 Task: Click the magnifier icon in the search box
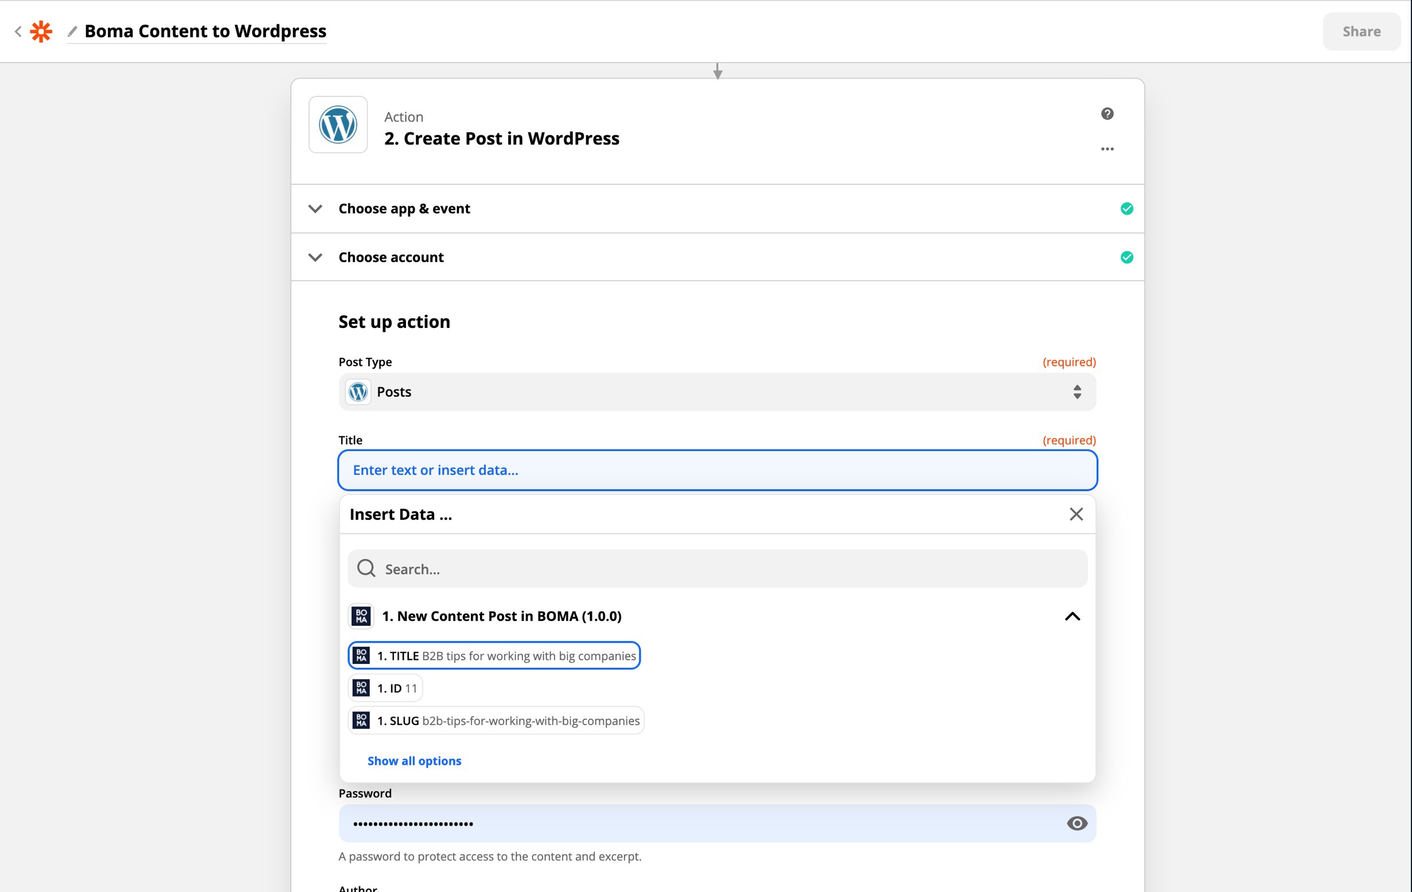pos(366,569)
